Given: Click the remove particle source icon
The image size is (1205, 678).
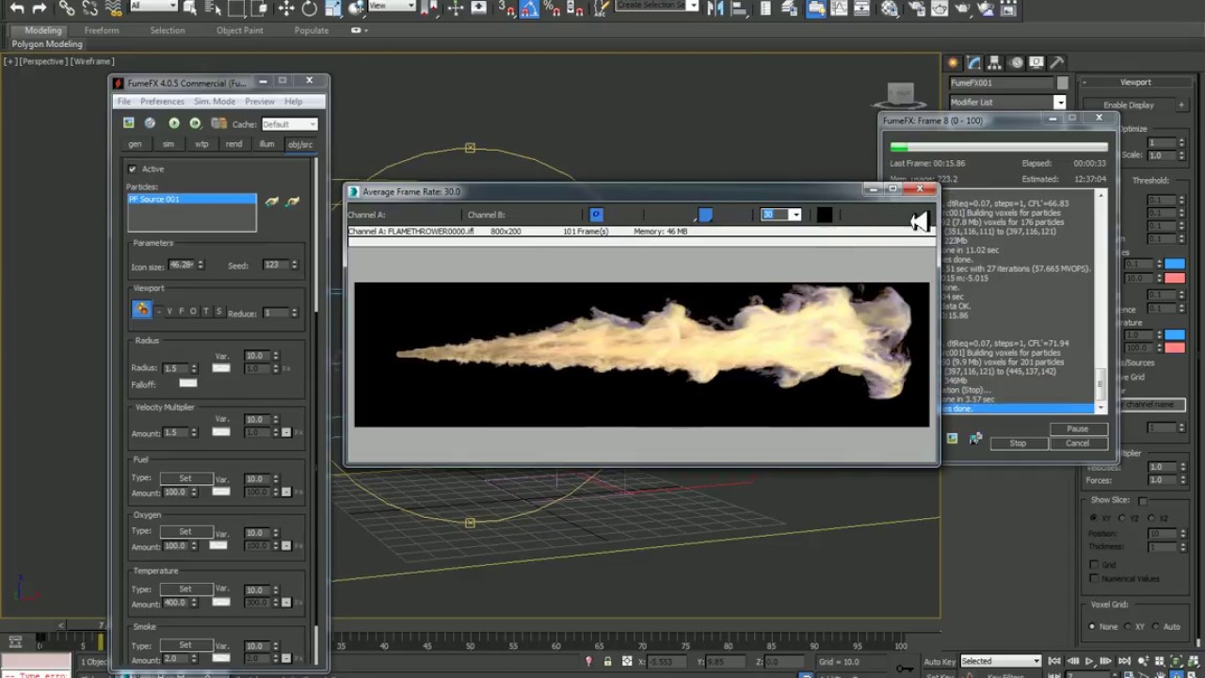Looking at the screenshot, I should pyautogui.click(x=292, y=201).
